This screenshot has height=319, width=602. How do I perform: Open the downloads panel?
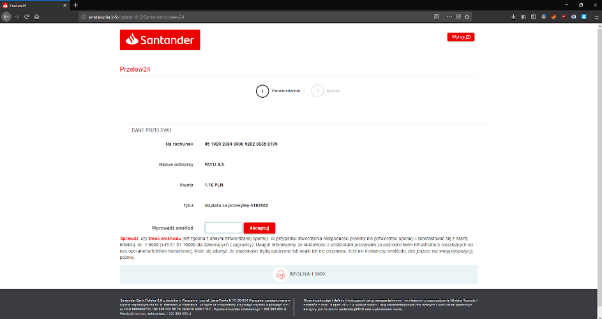tap(513, 17)
